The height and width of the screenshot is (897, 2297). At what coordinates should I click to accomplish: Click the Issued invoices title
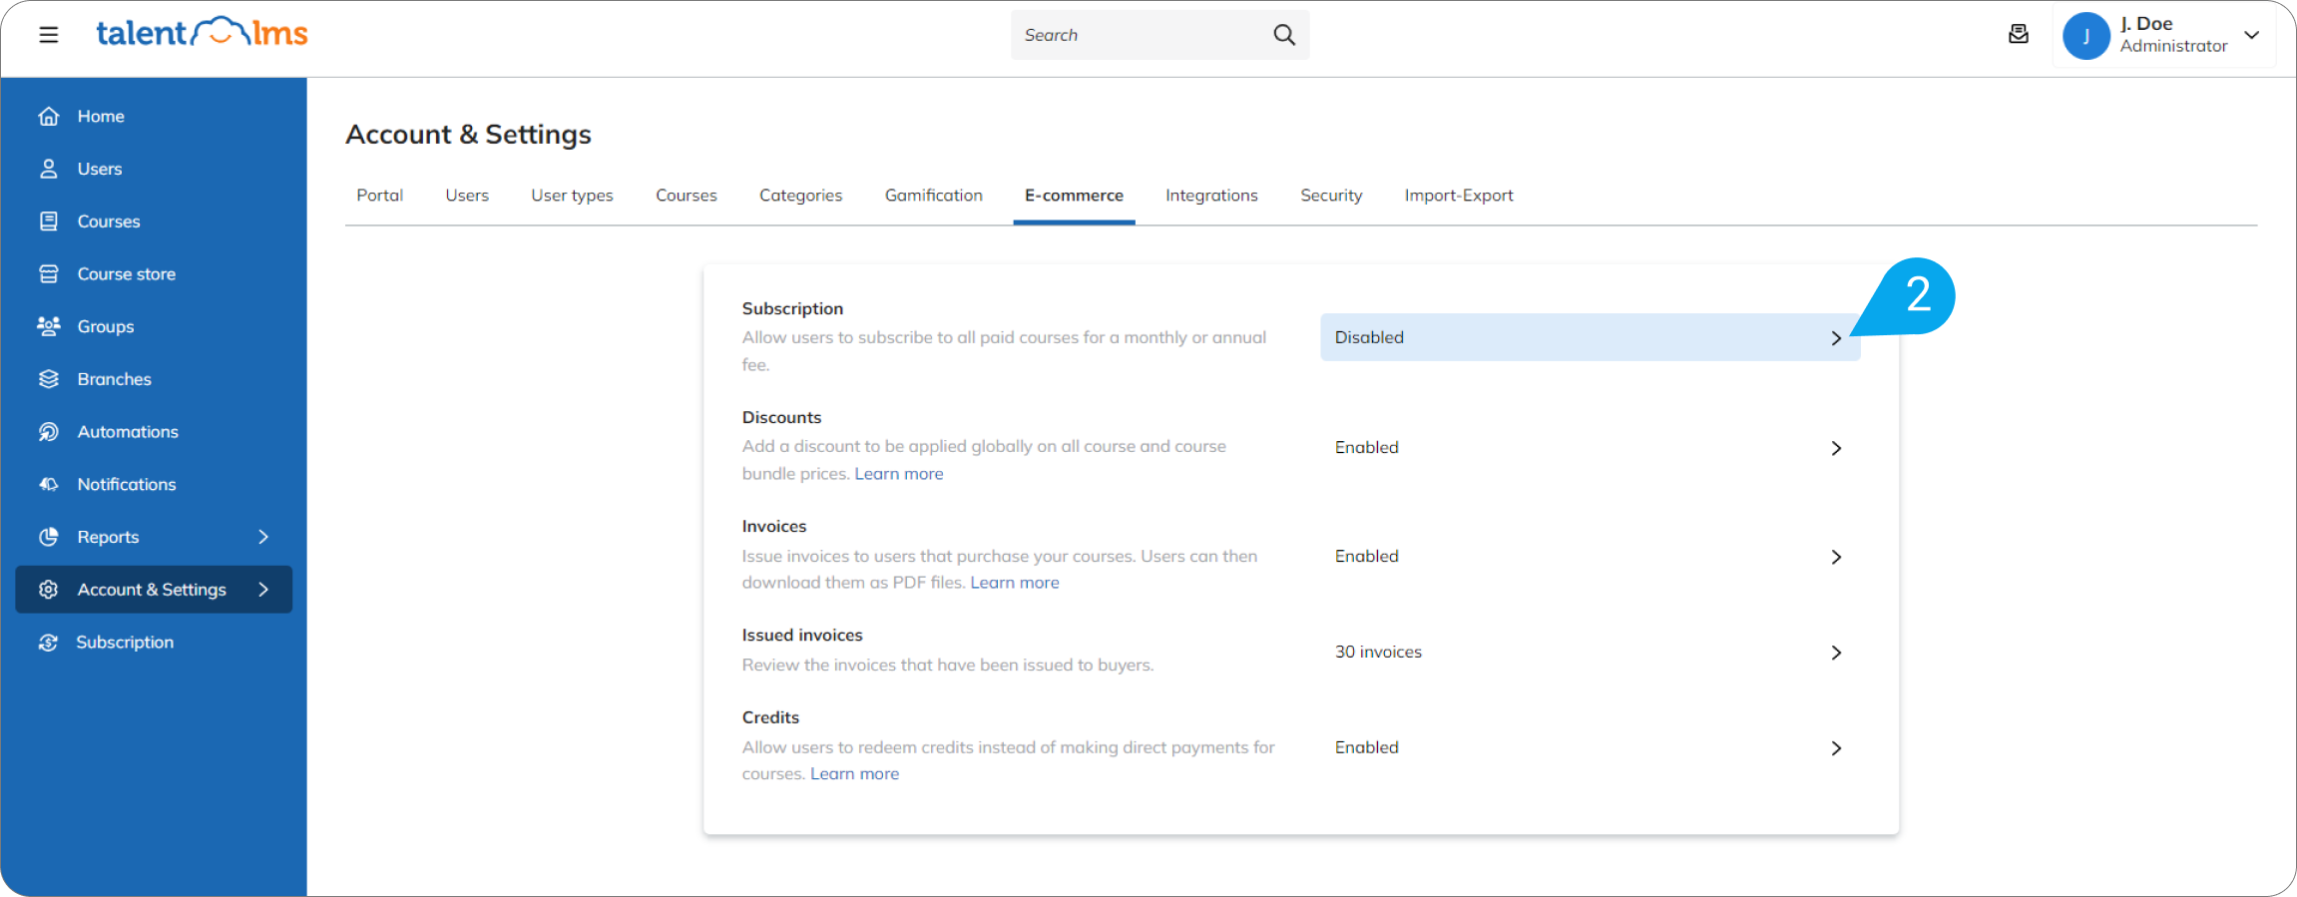point(802,635)
